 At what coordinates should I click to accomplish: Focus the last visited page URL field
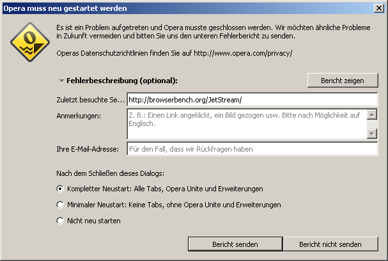click(x=252, y=100)
